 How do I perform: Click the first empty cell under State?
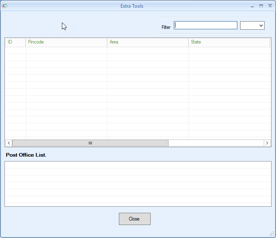229,50
